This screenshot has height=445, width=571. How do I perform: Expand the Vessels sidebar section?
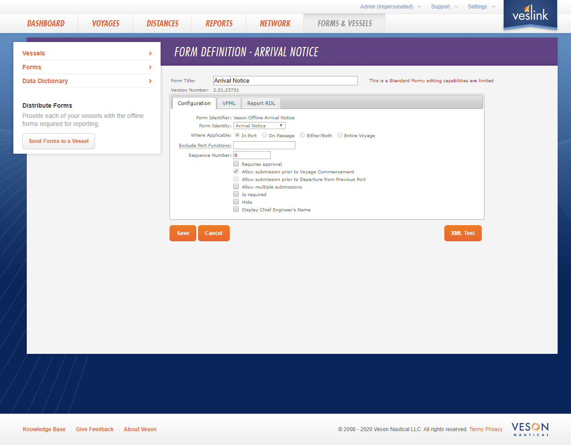pos(33,53)
